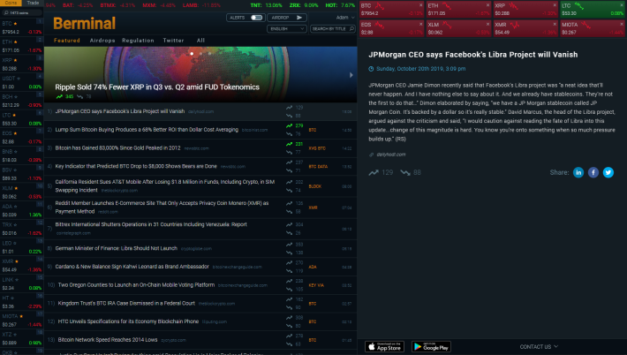Open Cardano & New Balance story
This screenshot has width=627, height=355.
click(132, 267)
